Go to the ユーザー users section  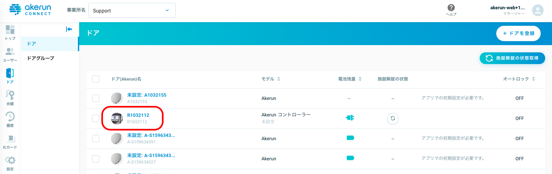(x=10, y=54)
